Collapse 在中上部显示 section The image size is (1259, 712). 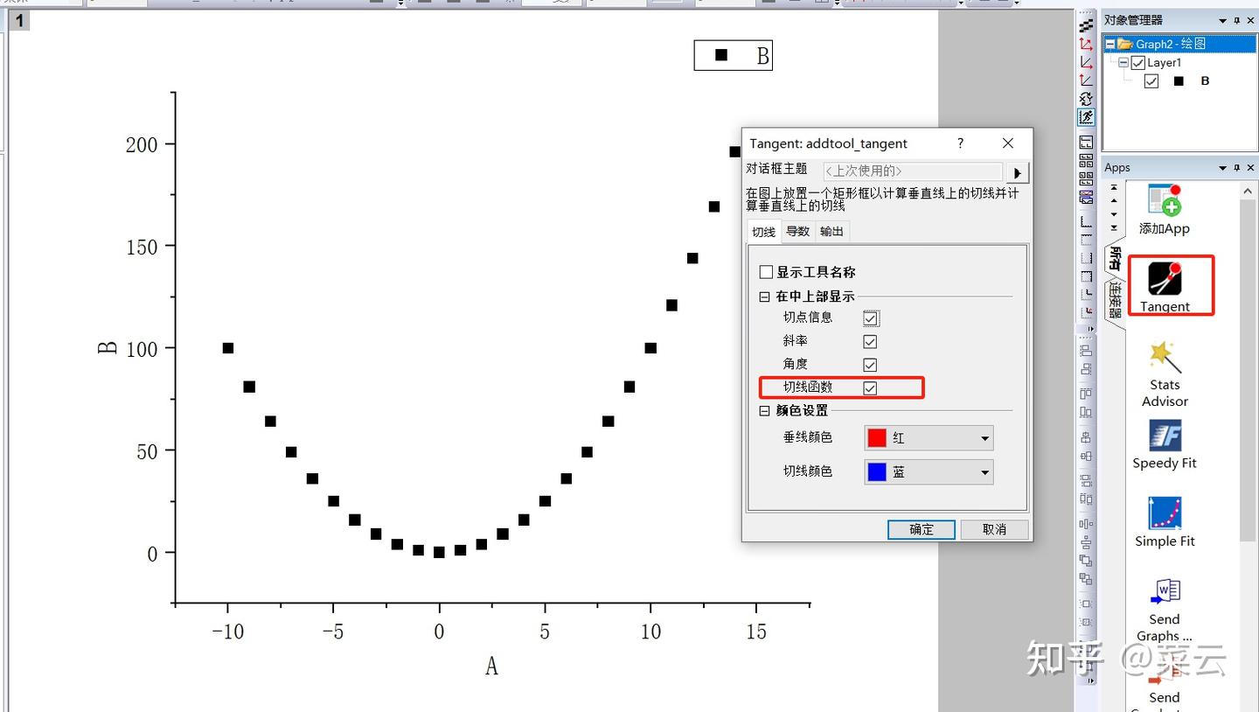764,297
